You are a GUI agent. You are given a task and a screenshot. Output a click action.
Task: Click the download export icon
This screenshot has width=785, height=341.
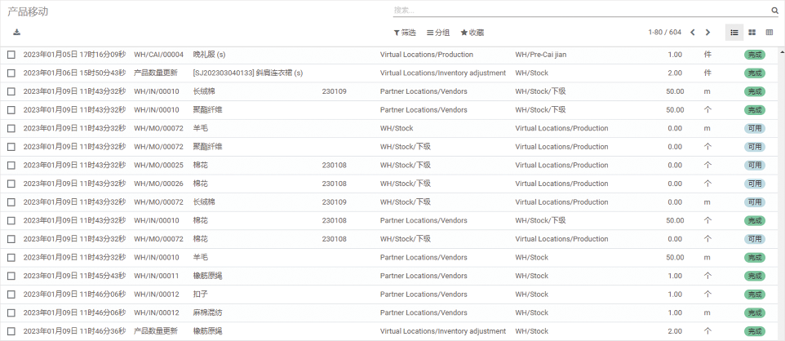pos(16,33)
